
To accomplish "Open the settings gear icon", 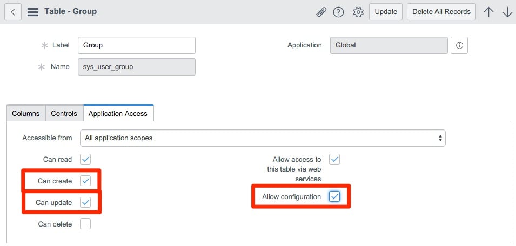I will [x=358, y=12].
